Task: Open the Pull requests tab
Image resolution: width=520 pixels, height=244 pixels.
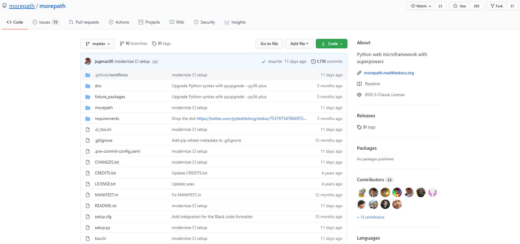Action: point(84,22)
